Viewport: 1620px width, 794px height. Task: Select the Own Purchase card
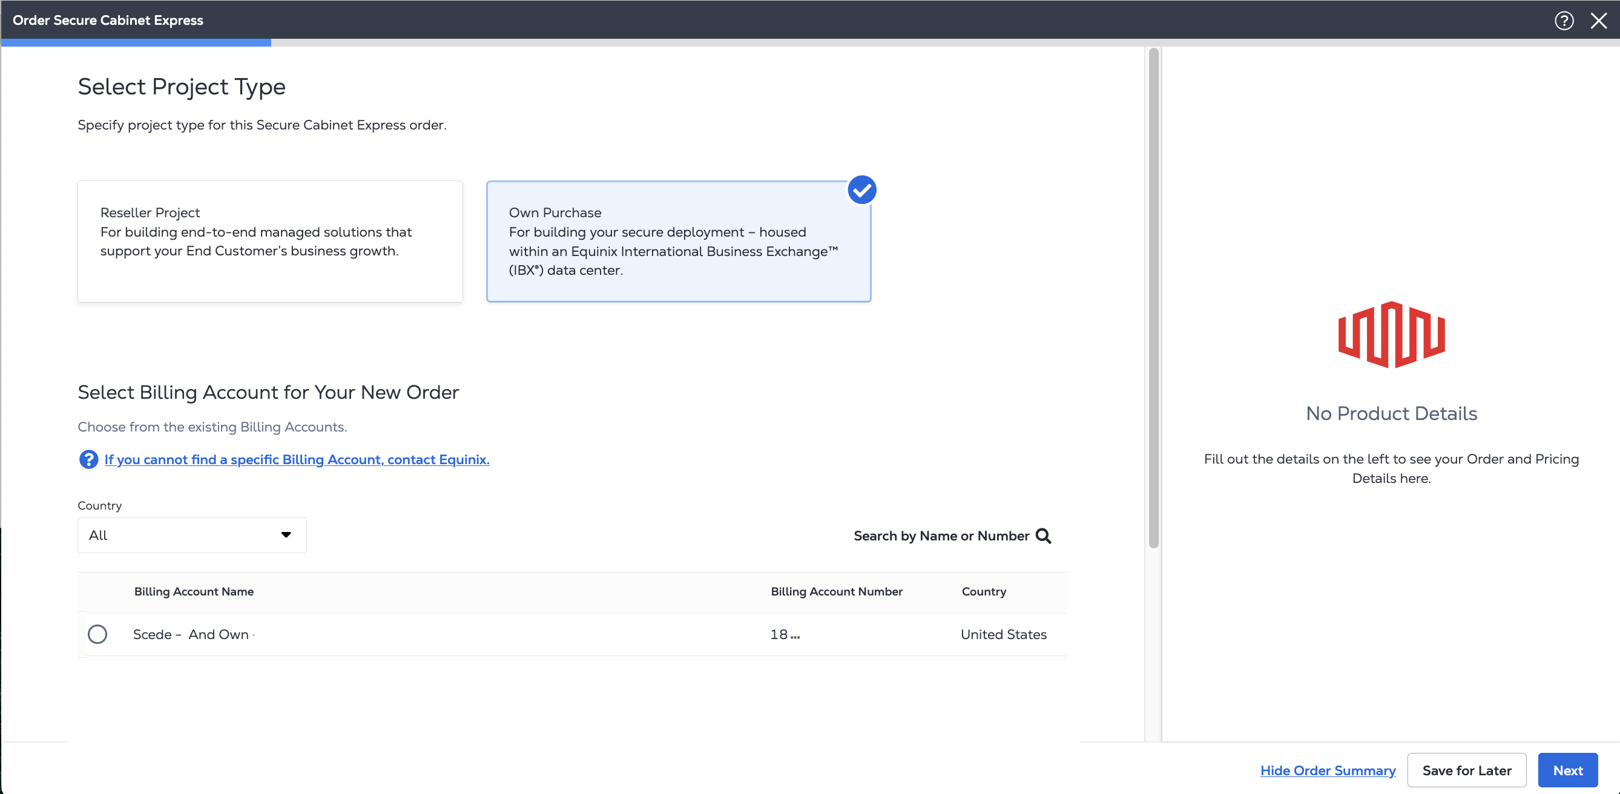[679, 241]
